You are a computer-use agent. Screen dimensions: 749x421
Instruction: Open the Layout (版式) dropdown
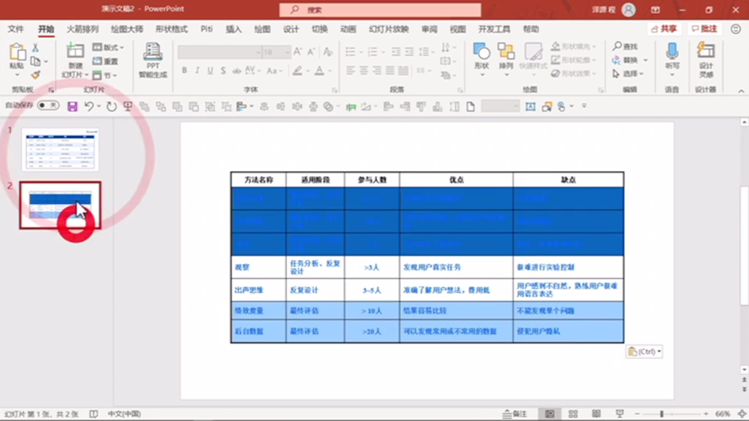click(x=108, y=47)
